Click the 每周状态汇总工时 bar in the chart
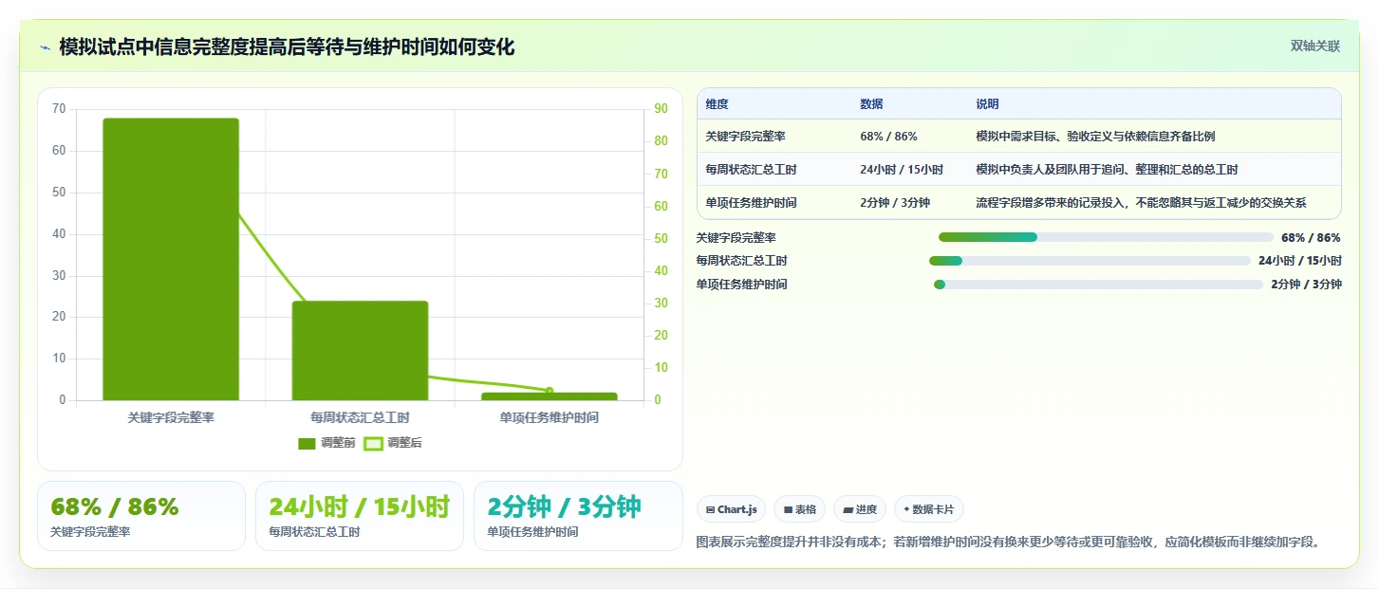 tap(360, 351)
